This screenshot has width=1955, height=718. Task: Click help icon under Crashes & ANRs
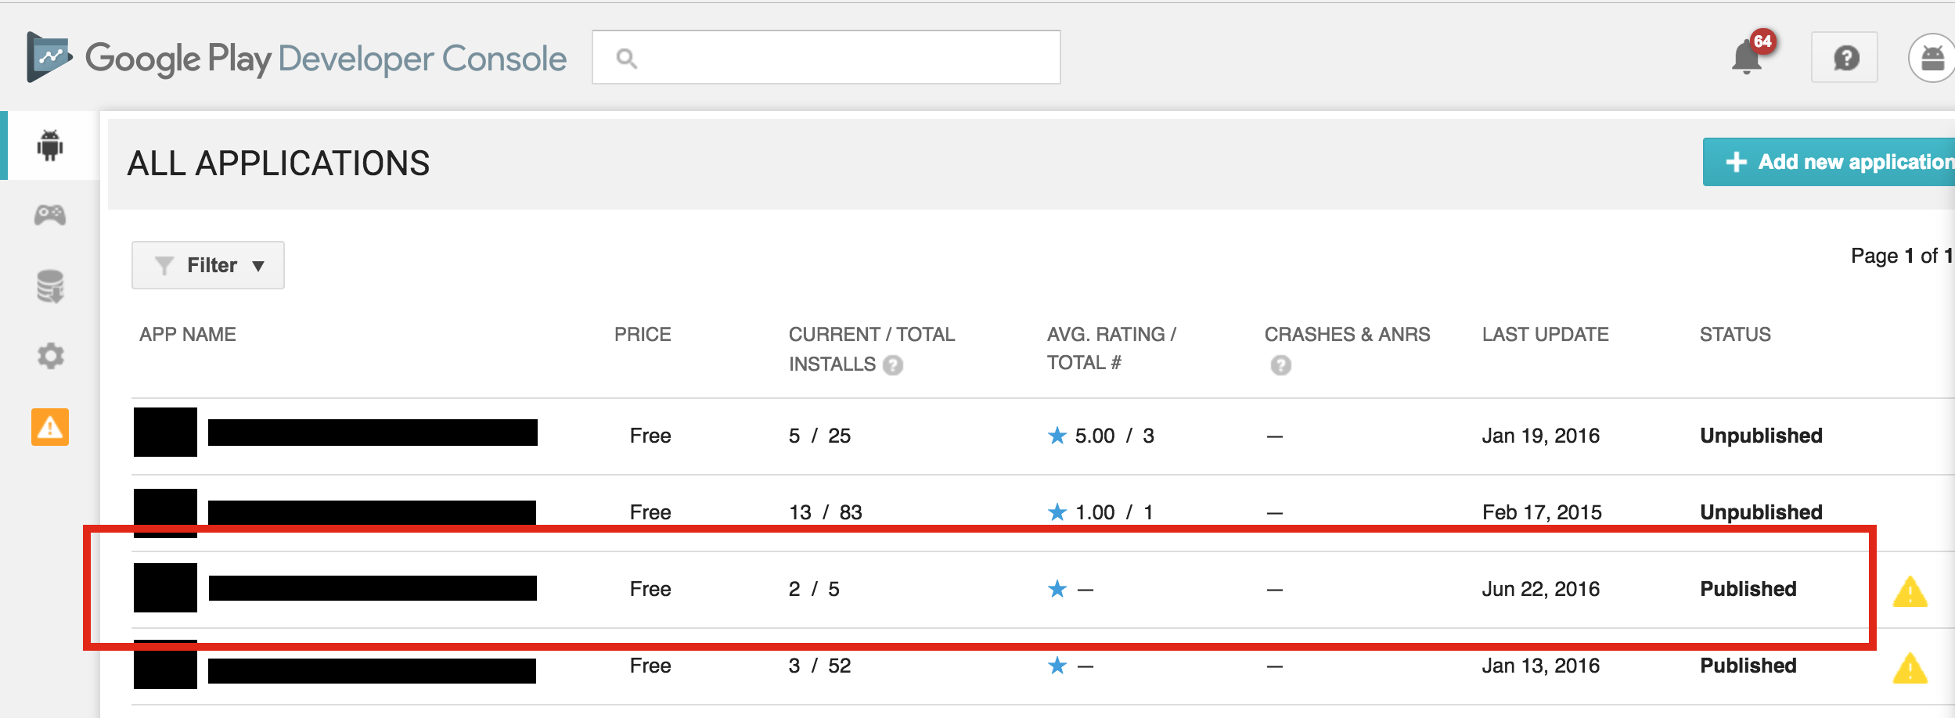pyautogui.click(x=1280, y=365)
